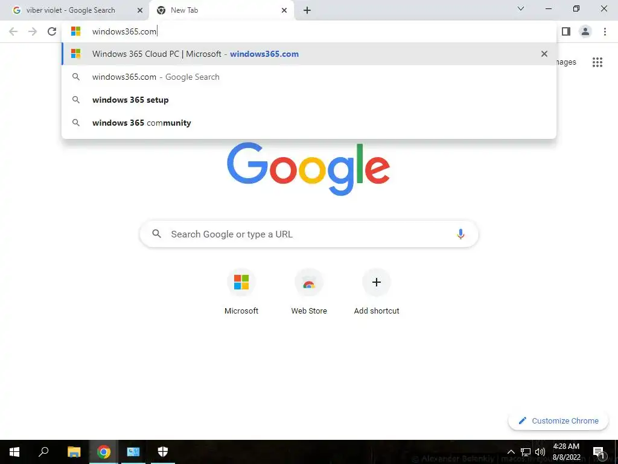Open the blue window app on taskbar
The width and height of the screenshot is (618, 464).
[133, 452]
